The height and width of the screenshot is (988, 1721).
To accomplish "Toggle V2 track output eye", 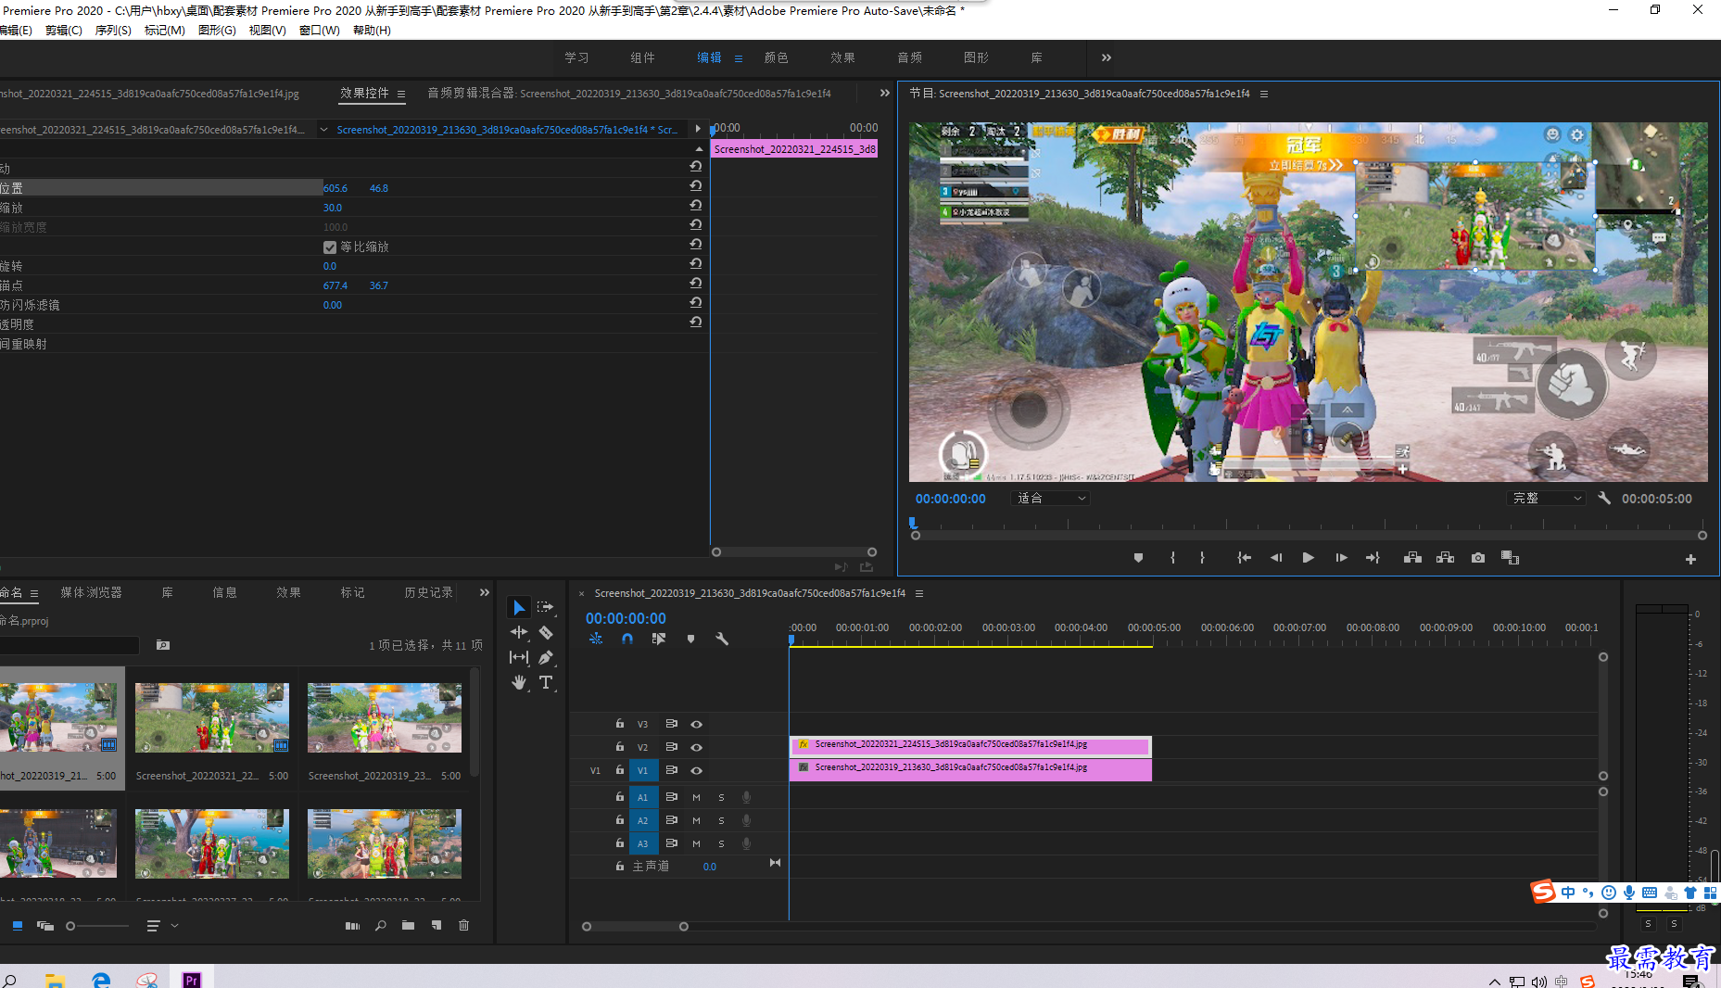I will [696, 747].
